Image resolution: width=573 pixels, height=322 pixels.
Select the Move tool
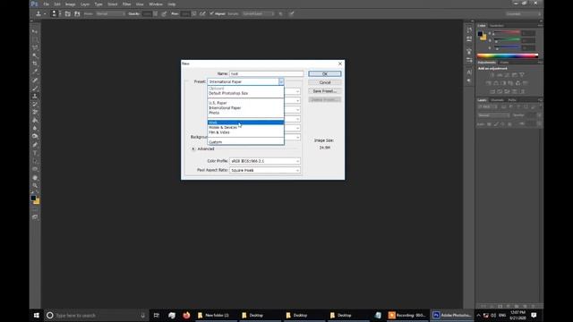tap(35, 31)
